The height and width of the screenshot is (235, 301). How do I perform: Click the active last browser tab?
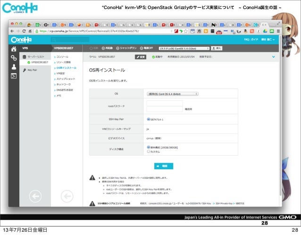(265, 25)
